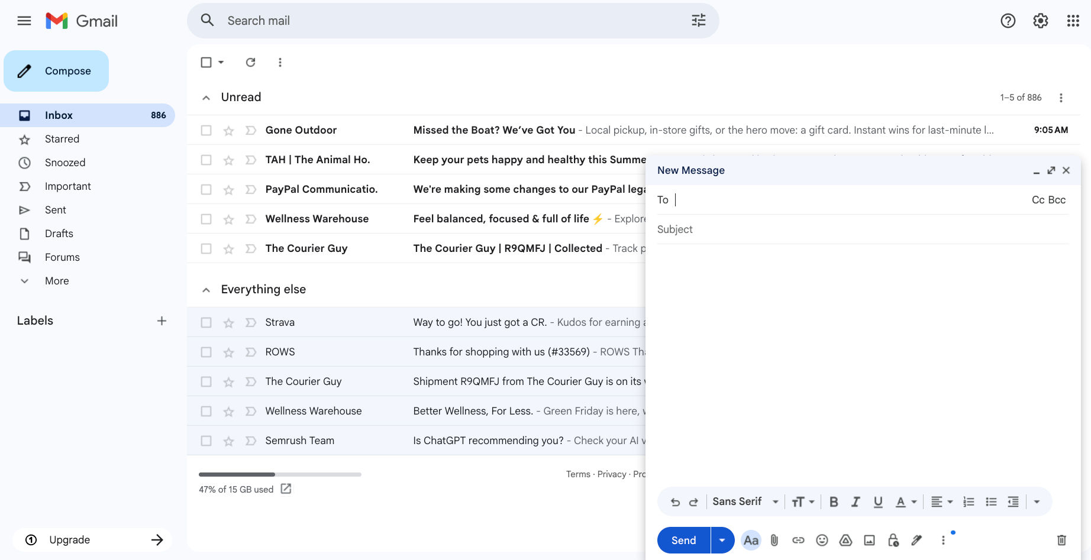Add Bcc recipients
This screenshot has height=560, width=1091.
(x=1057, y=200)
